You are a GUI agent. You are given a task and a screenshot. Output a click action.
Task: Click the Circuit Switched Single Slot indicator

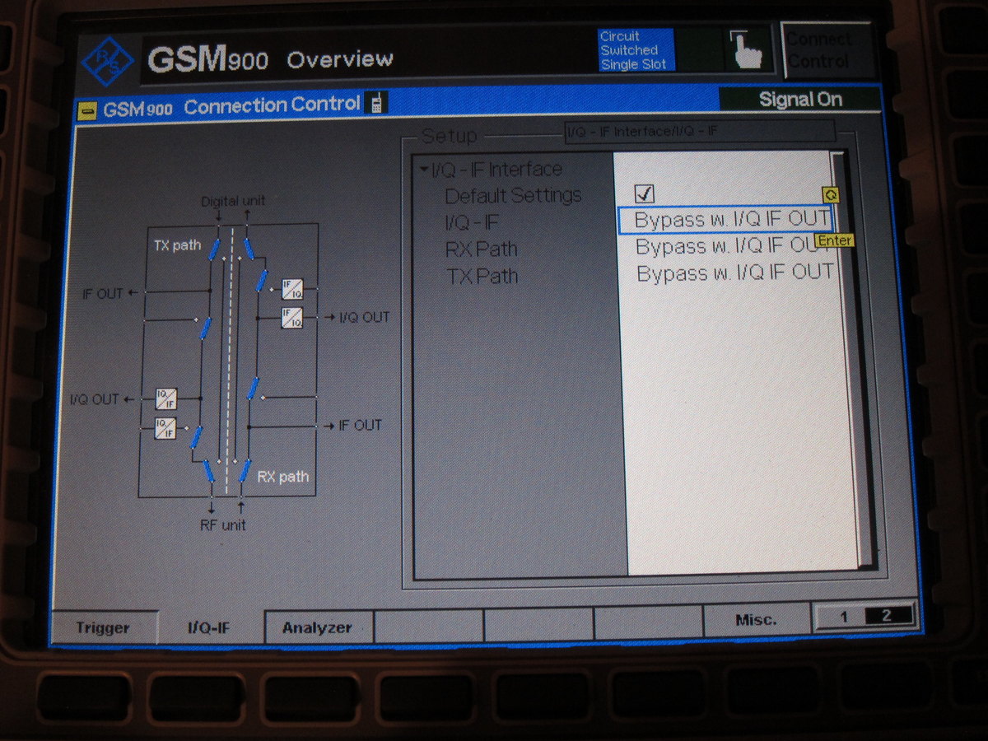[x=636, y=50]
